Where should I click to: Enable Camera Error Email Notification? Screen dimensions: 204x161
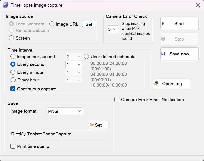tap(117, 100)
